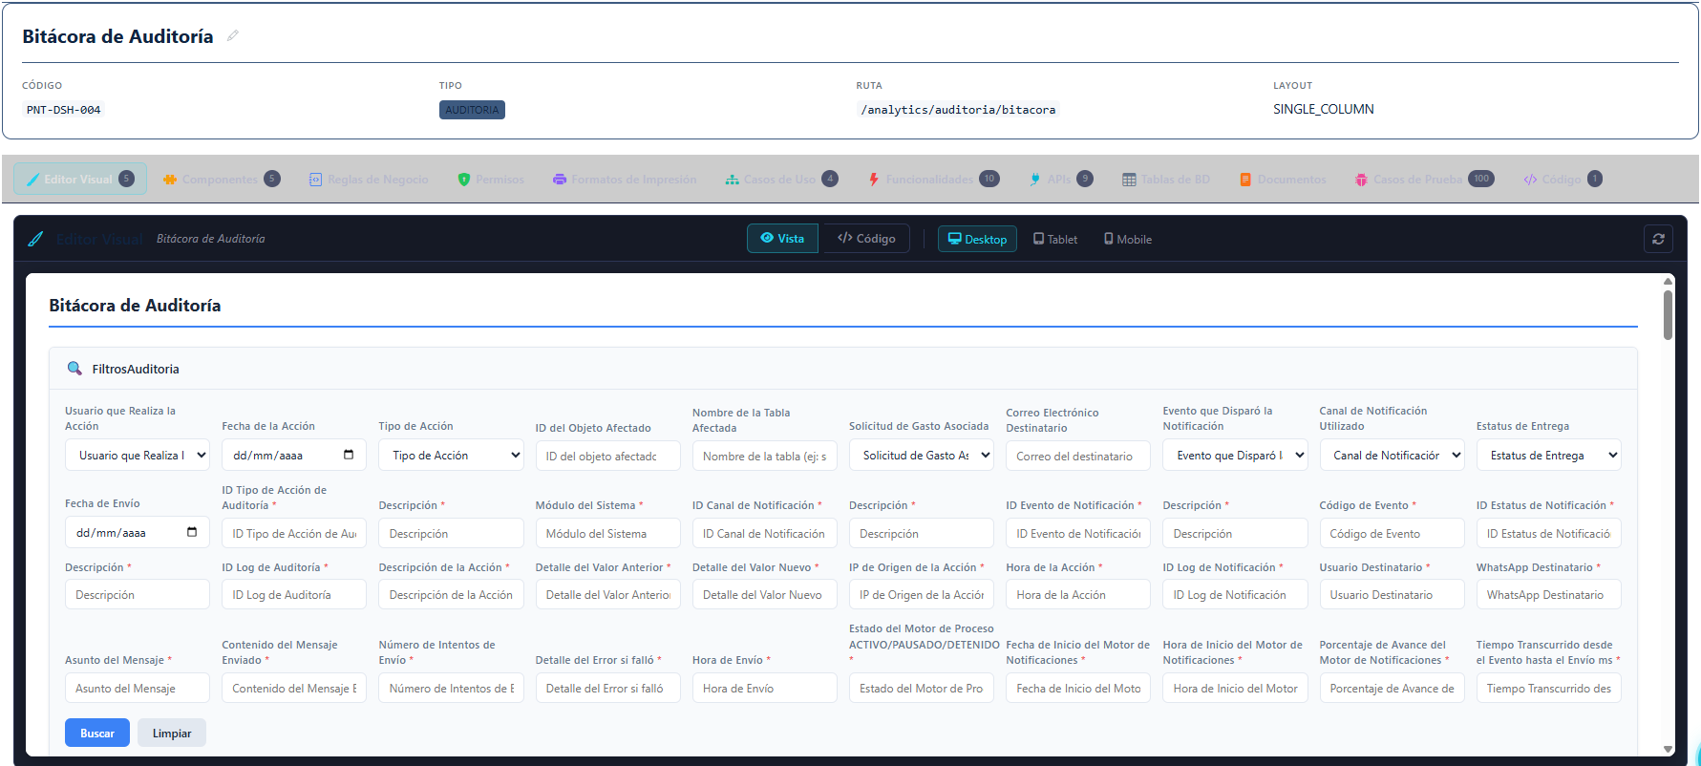Select Desktop preview mode
Viewport: 1701px width, 766px height.
pyautogui.click(x=977, y=239)
